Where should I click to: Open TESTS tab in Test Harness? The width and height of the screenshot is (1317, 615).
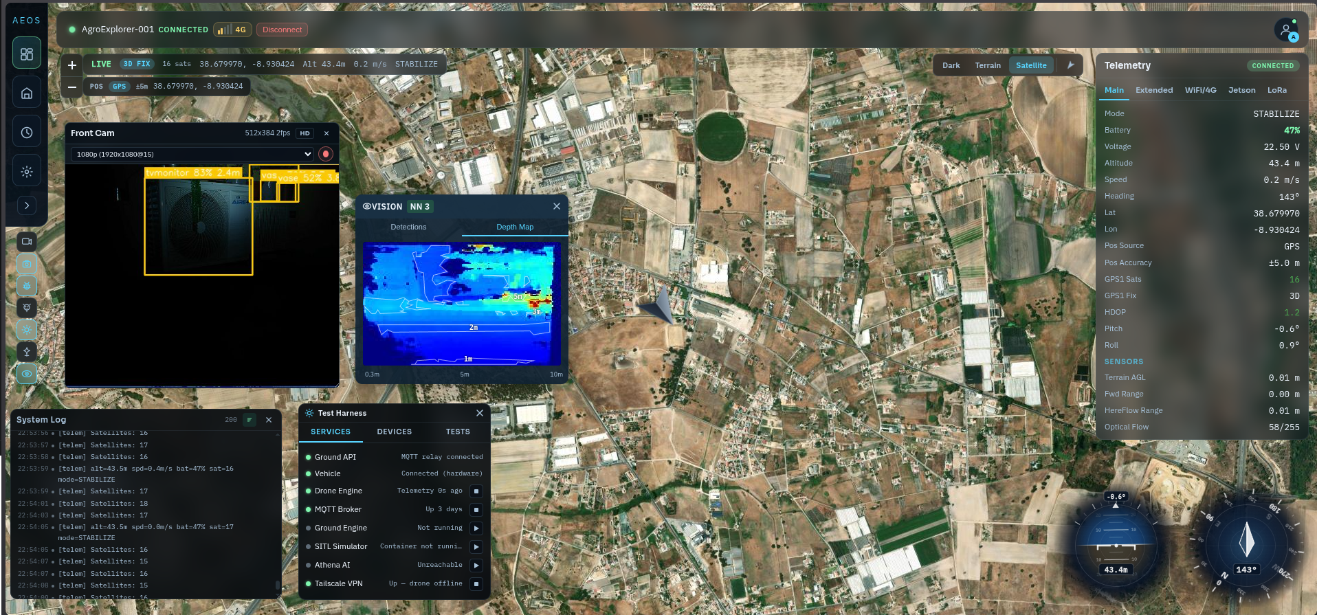[458, 432]
